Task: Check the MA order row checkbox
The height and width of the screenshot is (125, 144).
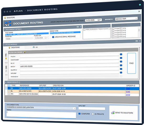Action: tap(9, 94)
